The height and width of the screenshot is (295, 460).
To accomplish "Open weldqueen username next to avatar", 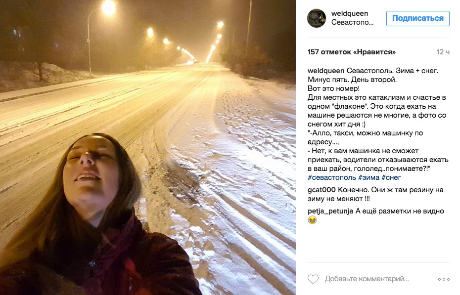I will (349, 13).
